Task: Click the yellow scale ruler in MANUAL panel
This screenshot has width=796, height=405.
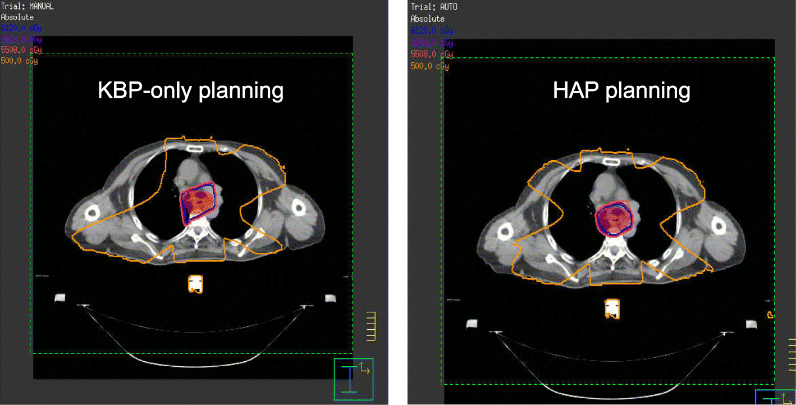Action: 370,326
